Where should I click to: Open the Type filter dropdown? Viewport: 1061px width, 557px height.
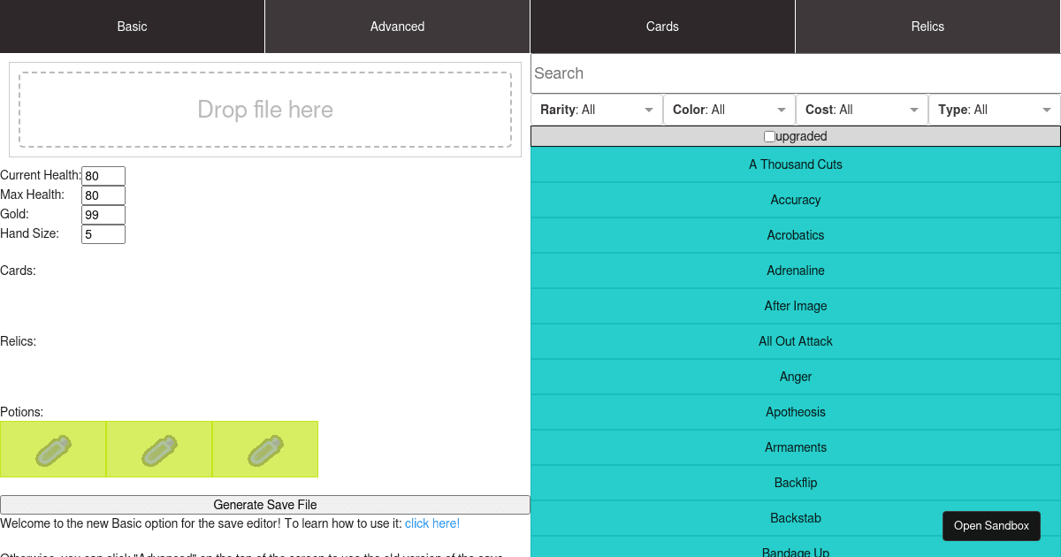click(994, 110)
